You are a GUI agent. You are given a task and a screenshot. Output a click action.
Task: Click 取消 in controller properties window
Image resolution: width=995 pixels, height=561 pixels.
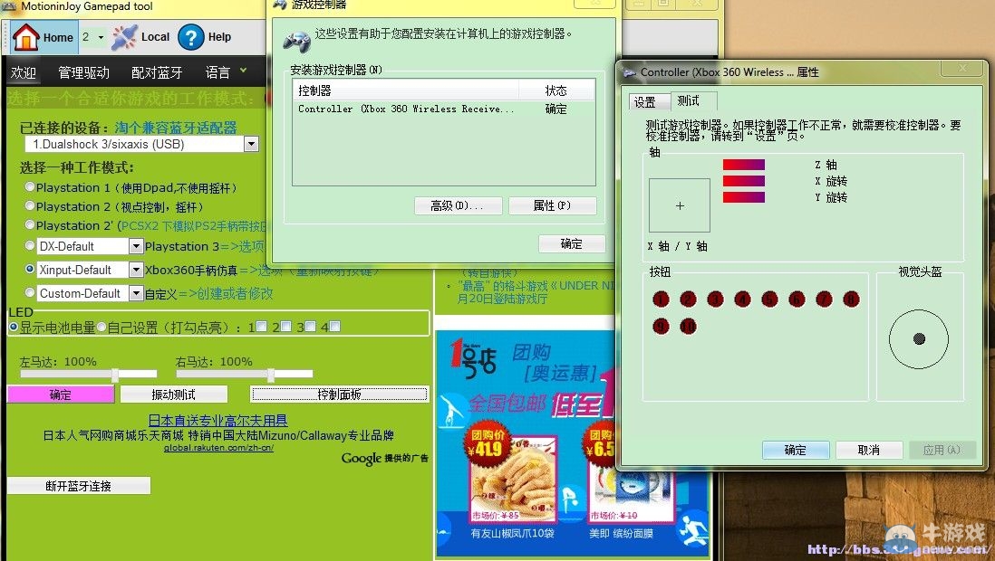click(869, 450)
